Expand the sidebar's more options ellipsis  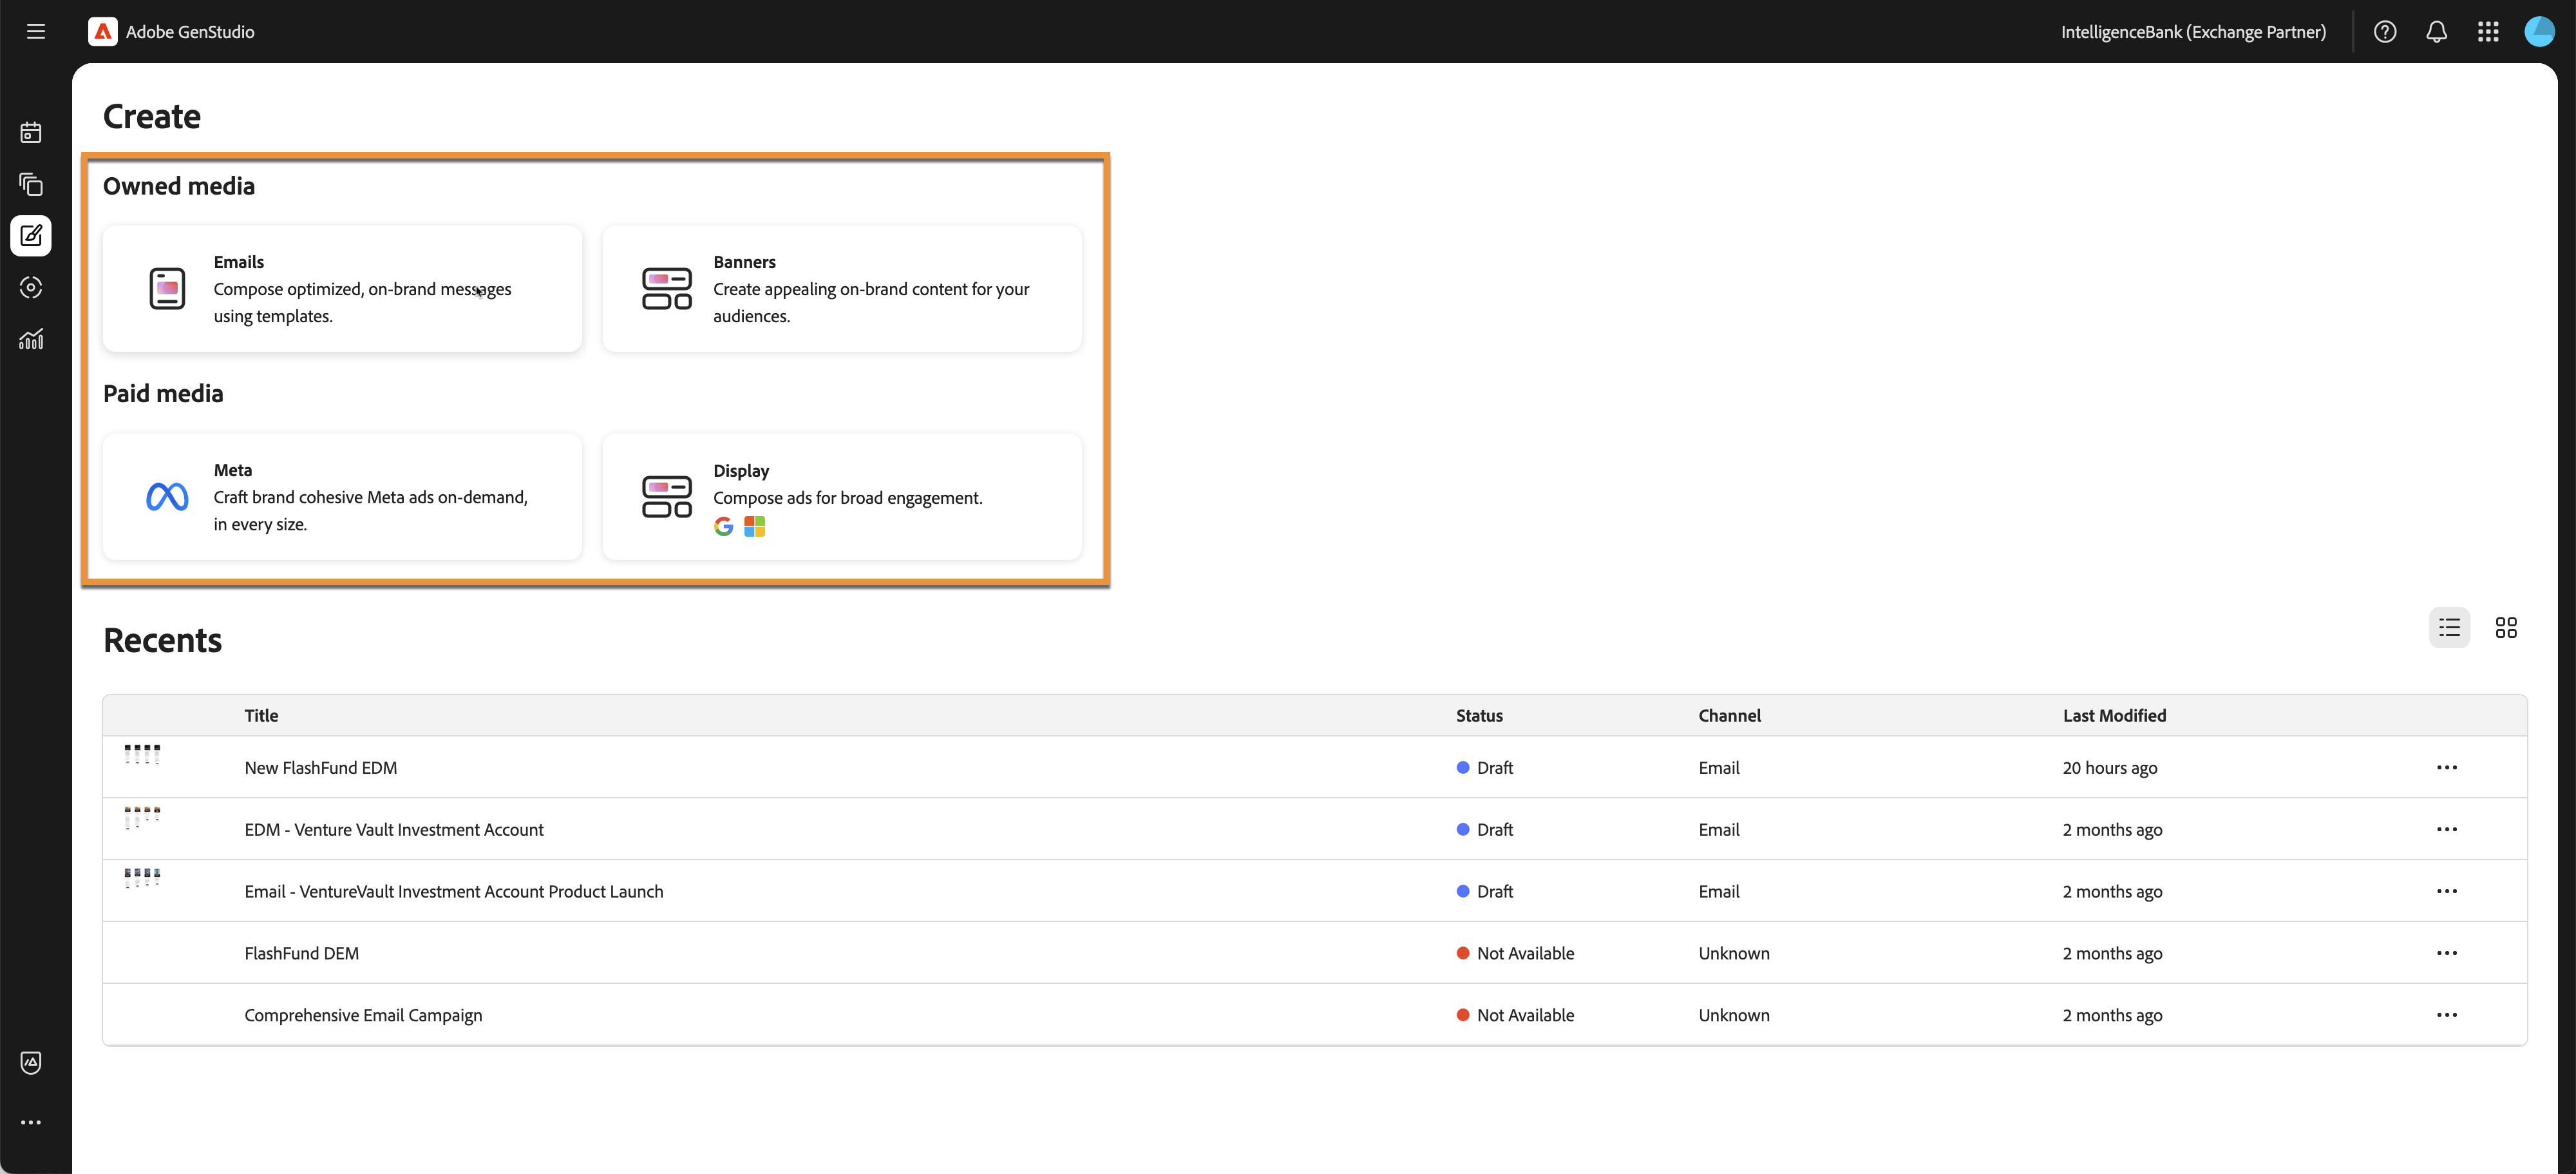31,1123
